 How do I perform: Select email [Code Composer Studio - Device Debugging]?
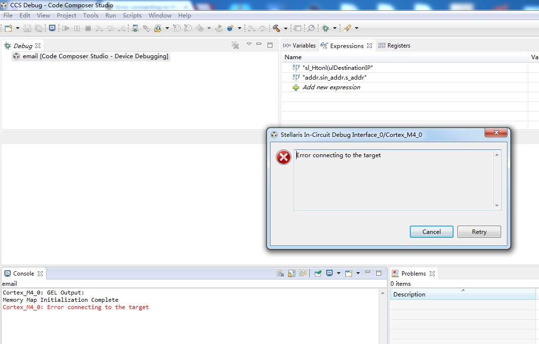91,56
